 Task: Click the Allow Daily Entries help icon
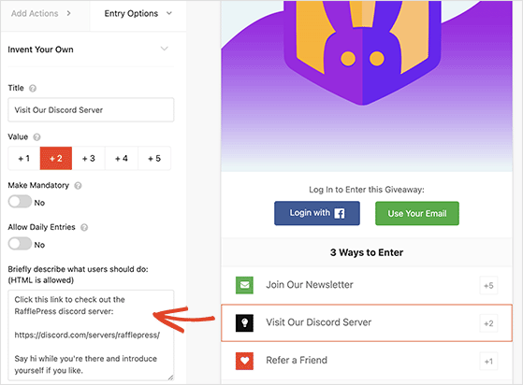(x=84, y=227)
